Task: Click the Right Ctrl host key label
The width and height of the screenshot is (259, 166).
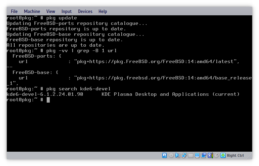Action: [x=235, y=155]
